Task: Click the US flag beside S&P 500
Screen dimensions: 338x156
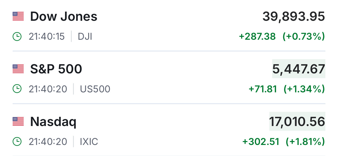Action: click(x=18, y=69)
